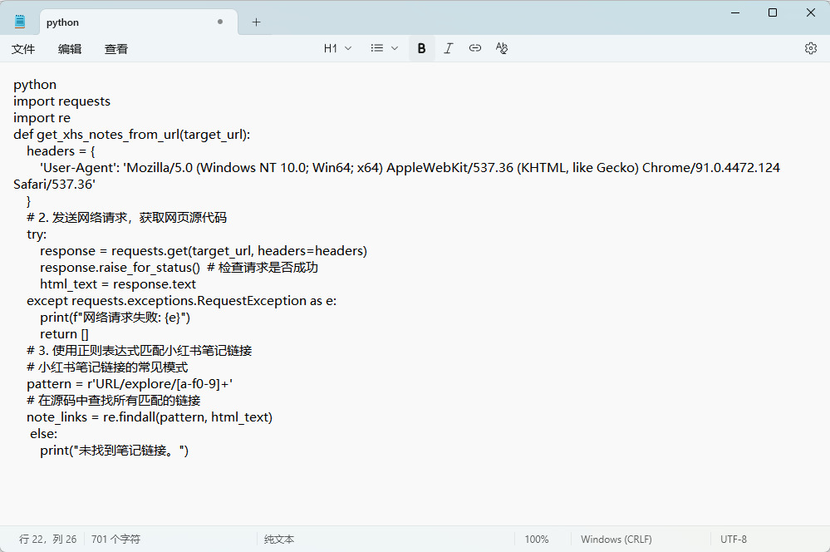The width and height of the screenshot is (830, 552).
Task: Click the line 'import requests'
Action: [62, 101]
